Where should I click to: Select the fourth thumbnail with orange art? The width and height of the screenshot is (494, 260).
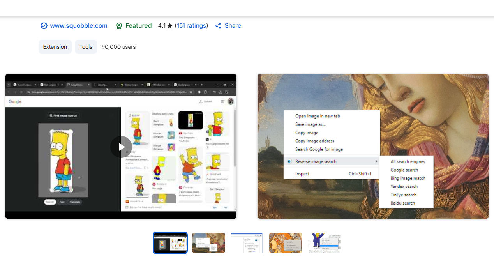tap(286, 243)
